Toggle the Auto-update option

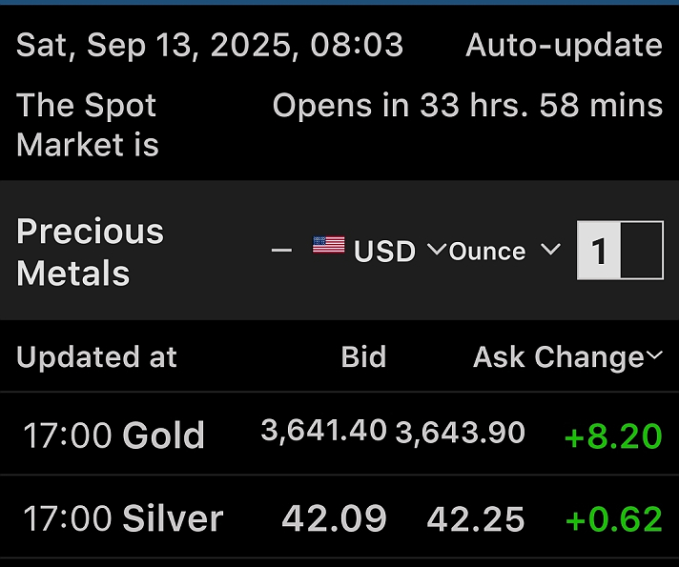point(564,45)
